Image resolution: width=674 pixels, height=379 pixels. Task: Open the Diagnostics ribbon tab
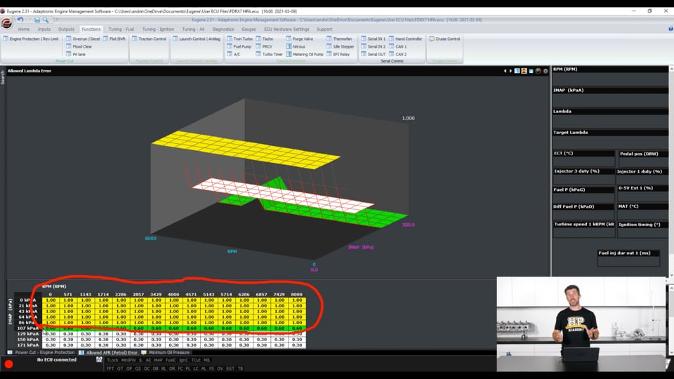[223, 29]
